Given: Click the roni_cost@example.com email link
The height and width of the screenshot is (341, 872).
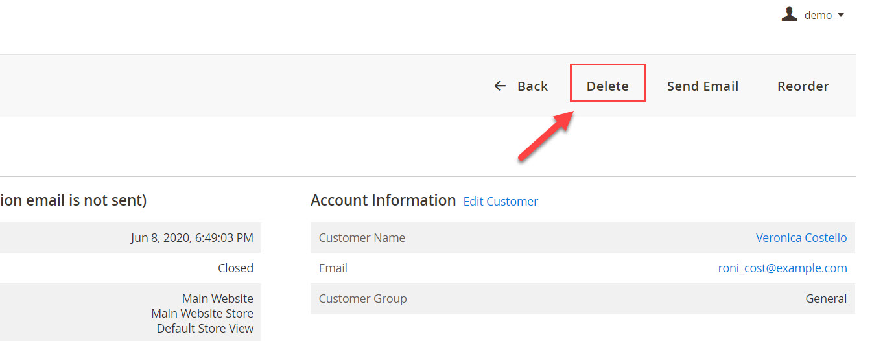Looking at the screenshot, I should pos(782,268).
